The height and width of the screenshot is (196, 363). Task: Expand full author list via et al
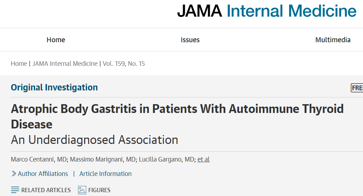click(x=204, y=159)
